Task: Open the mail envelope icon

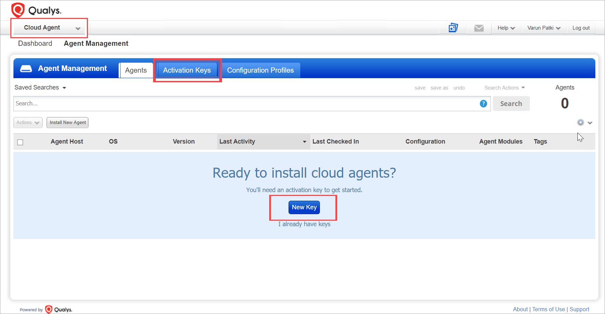Action: (x=479, y=28)
